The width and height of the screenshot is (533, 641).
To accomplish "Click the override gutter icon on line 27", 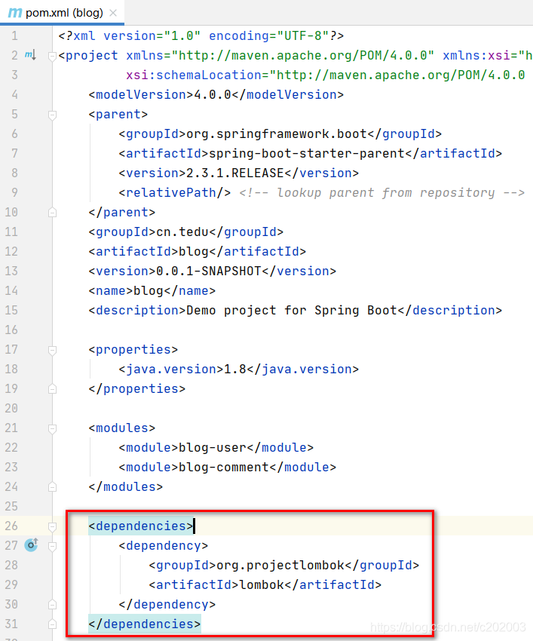I will pyautogui.click(x=32, y=545).
